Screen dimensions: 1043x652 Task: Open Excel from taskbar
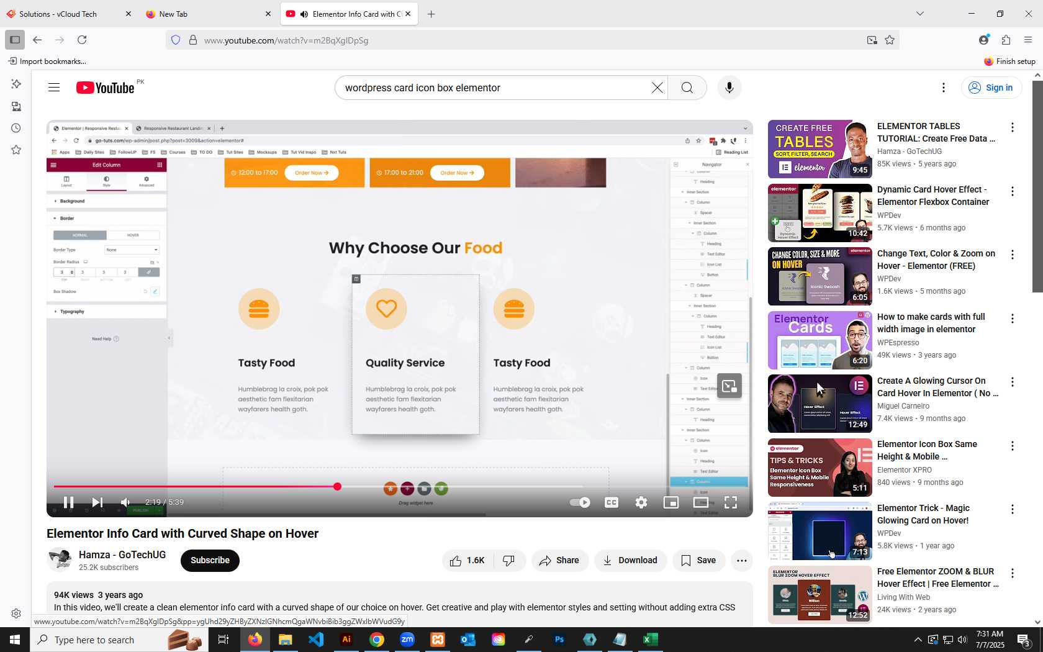point(650,640)
